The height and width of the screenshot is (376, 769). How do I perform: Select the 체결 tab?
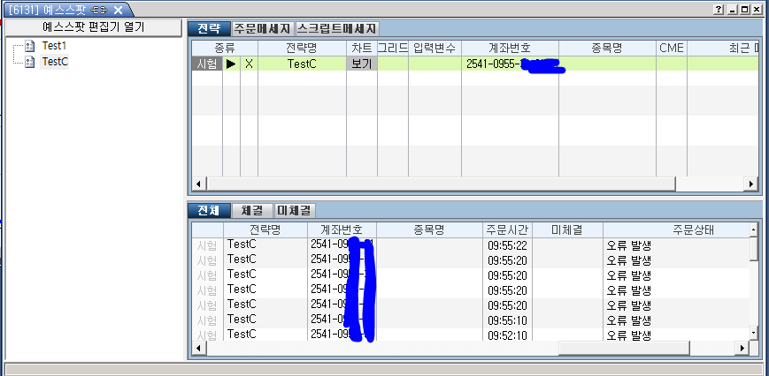pos(252,211)
